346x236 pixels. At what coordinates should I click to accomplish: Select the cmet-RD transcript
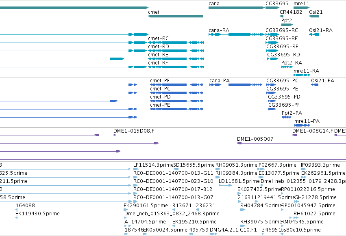176,51
